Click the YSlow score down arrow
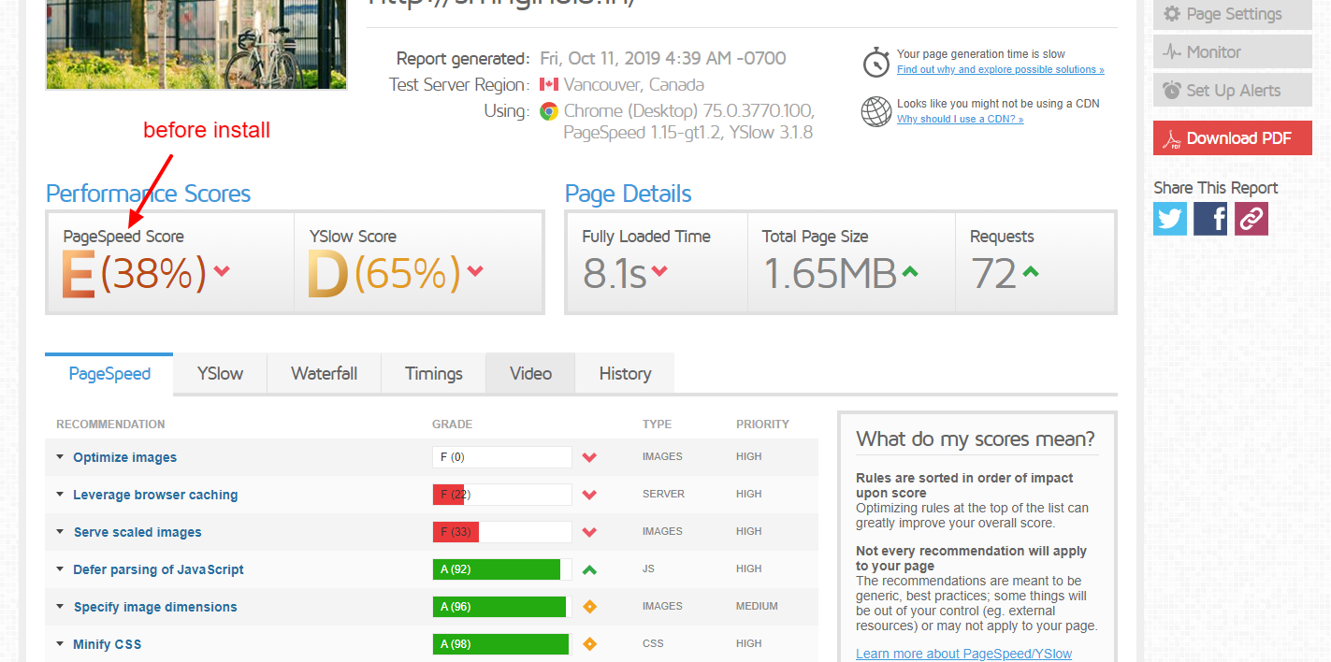 pos(475,272)
